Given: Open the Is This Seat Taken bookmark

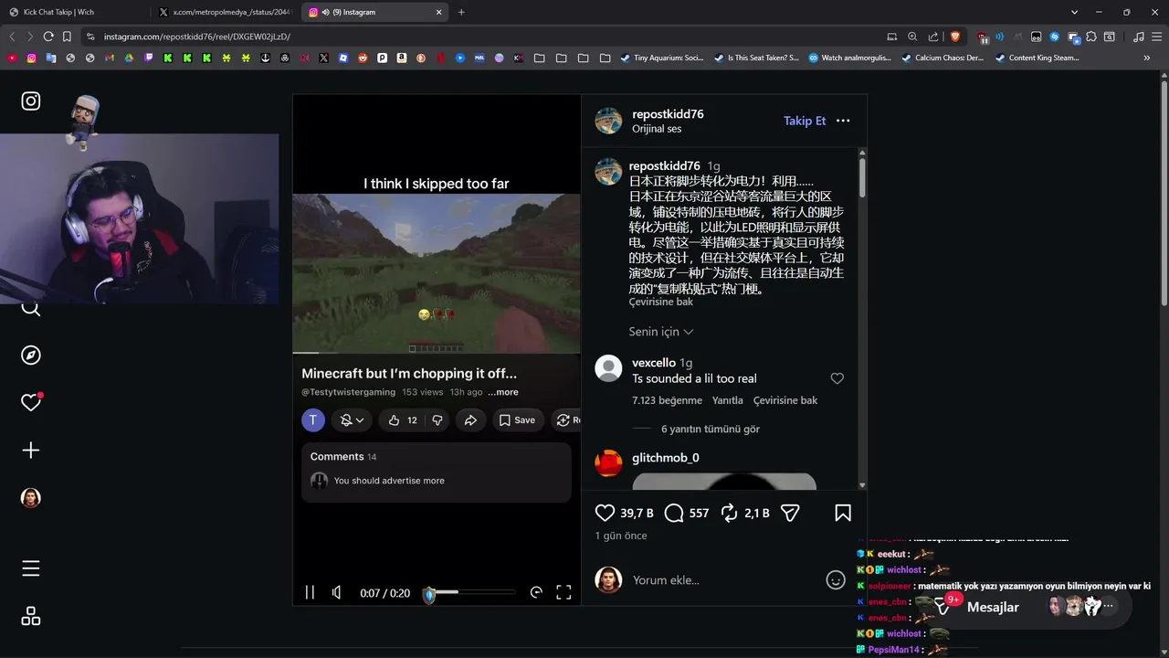Looking at the screenshot, I should [x=755, y=58].
